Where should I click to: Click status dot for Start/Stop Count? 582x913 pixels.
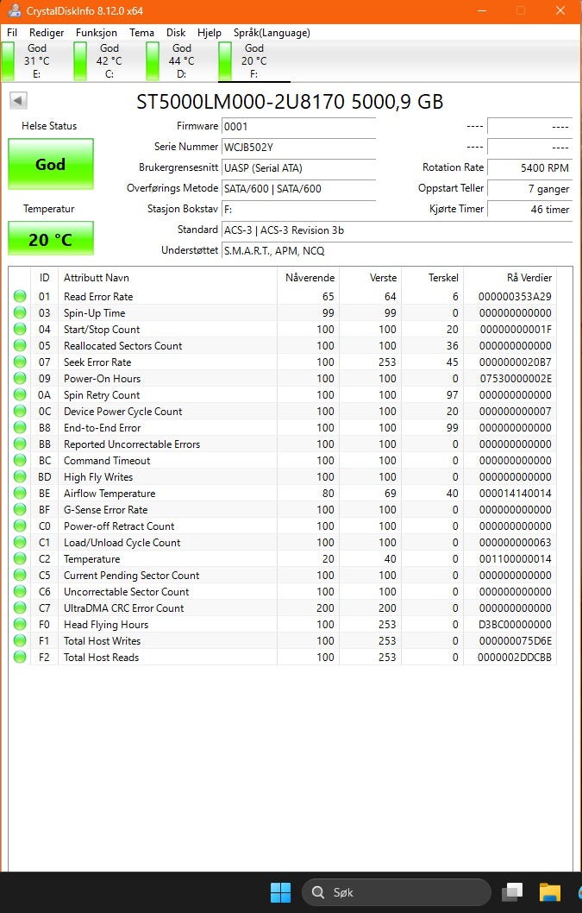(21, 329)
